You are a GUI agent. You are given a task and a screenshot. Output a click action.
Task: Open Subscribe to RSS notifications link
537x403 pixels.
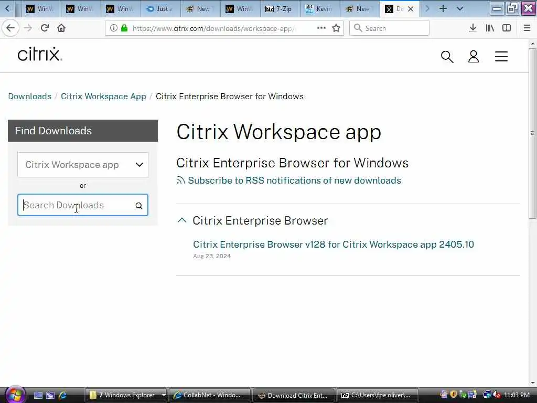(x=295, y=181)
